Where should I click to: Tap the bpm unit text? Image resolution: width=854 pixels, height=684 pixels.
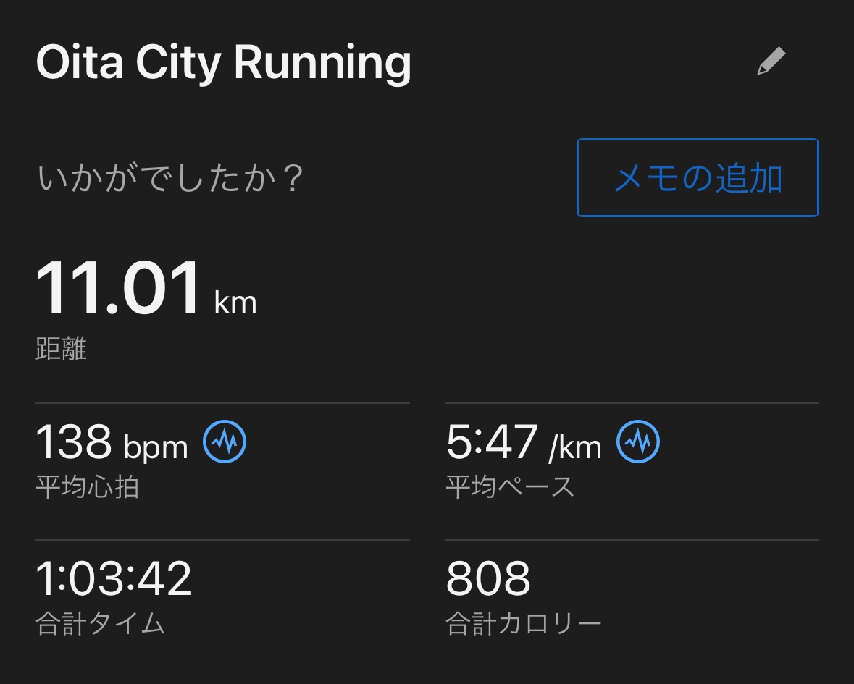[156, 447]
